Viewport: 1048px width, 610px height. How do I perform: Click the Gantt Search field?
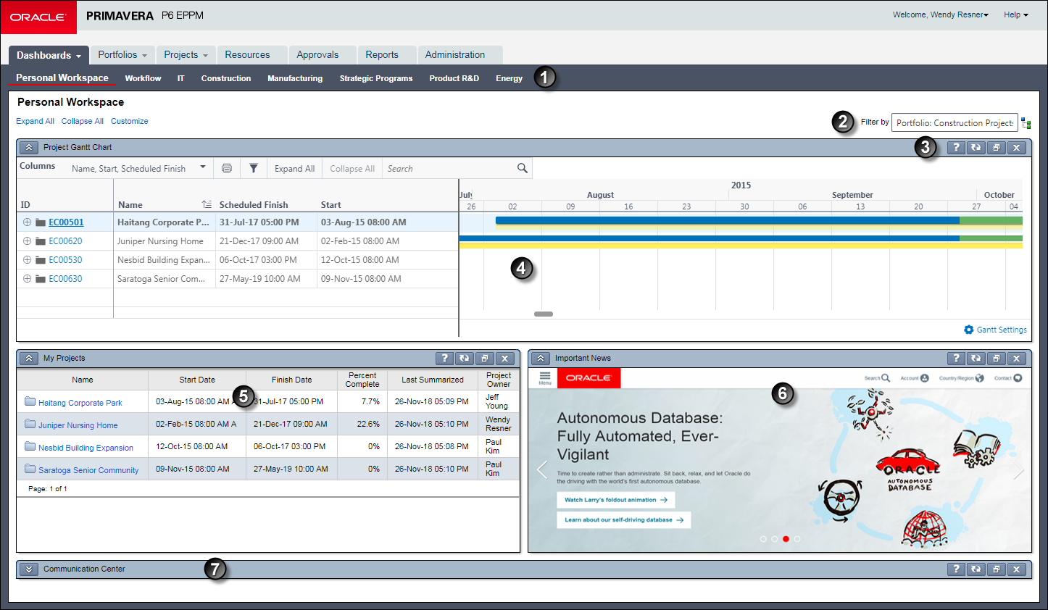tap(449, 169)
